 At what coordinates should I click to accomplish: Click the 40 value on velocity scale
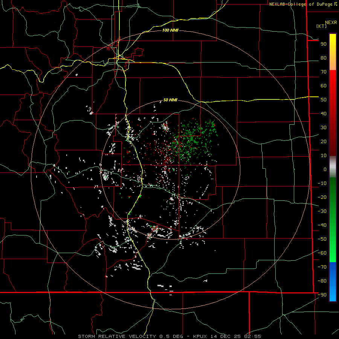click(324, 114)
